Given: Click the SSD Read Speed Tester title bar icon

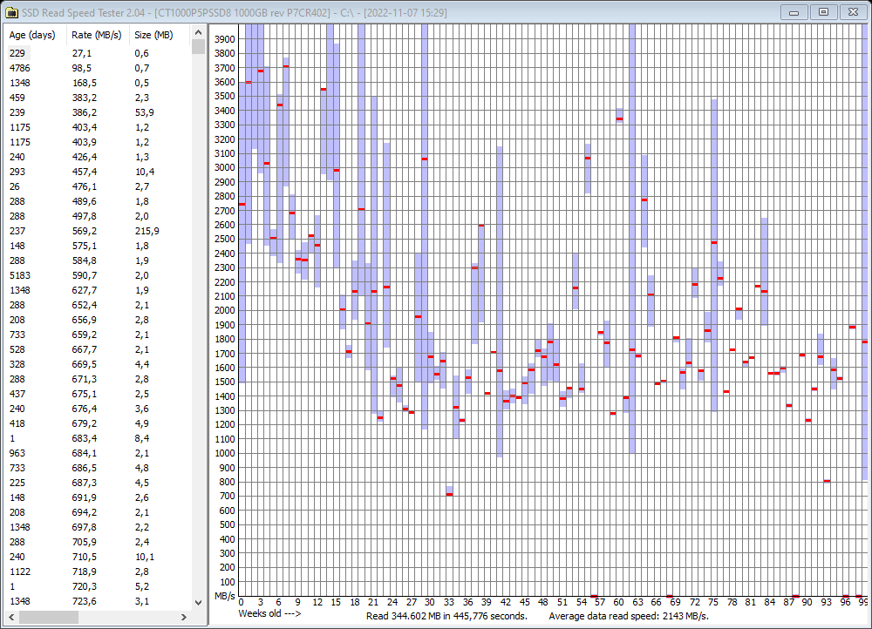Looking at the screenshot, I should [11, 12].
